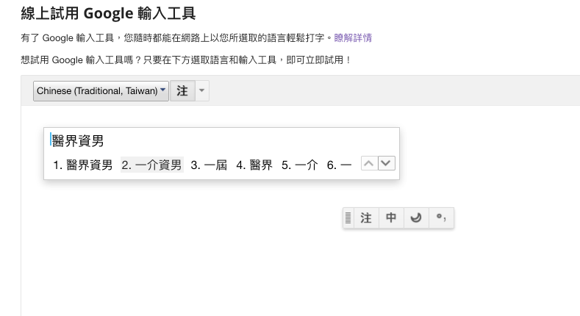This screenshot has width=580, height=316.
Task: Choose candidate 3 一屆
Action: point(209,165)
